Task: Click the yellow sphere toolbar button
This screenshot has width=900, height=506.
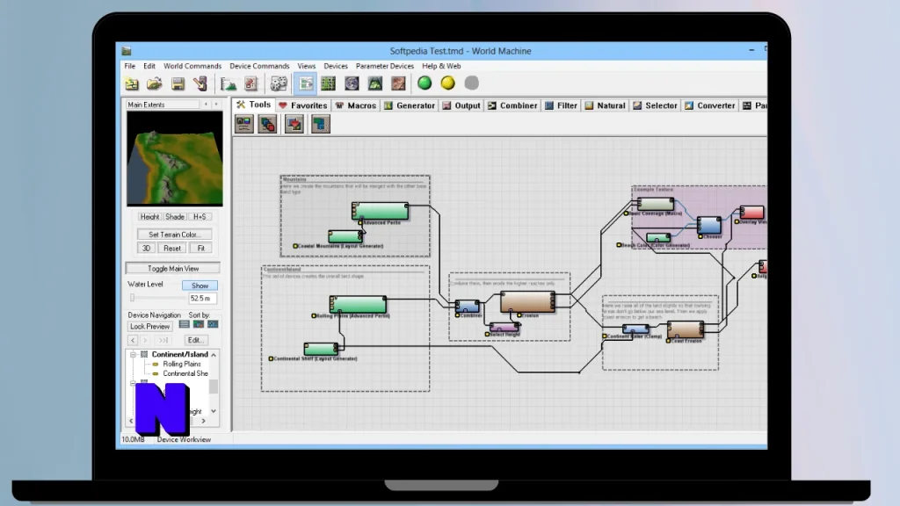Action: coord(447,83)
